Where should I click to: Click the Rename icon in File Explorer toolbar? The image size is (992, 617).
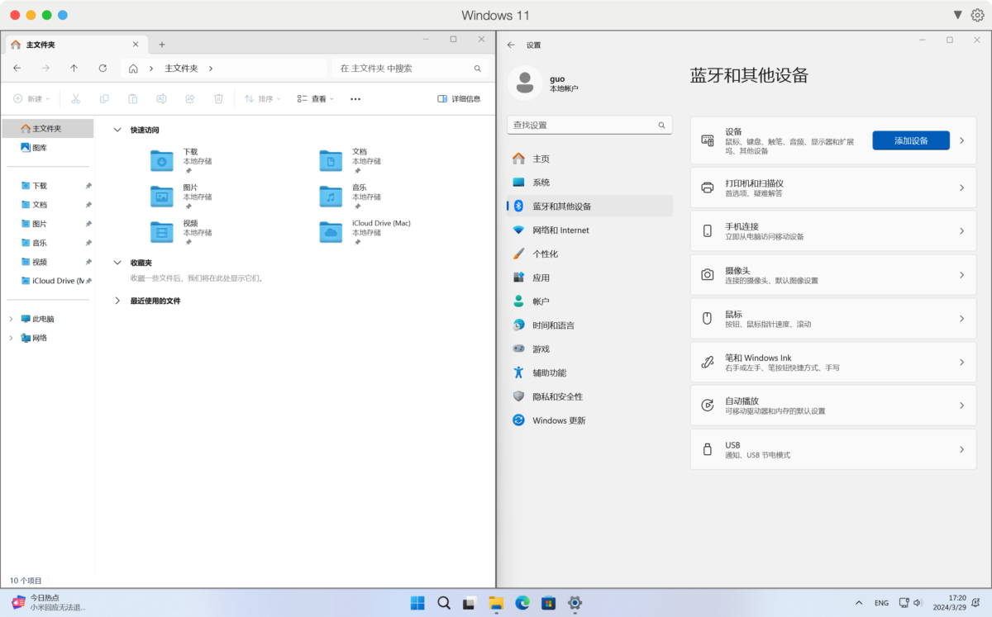pos(161,99)
